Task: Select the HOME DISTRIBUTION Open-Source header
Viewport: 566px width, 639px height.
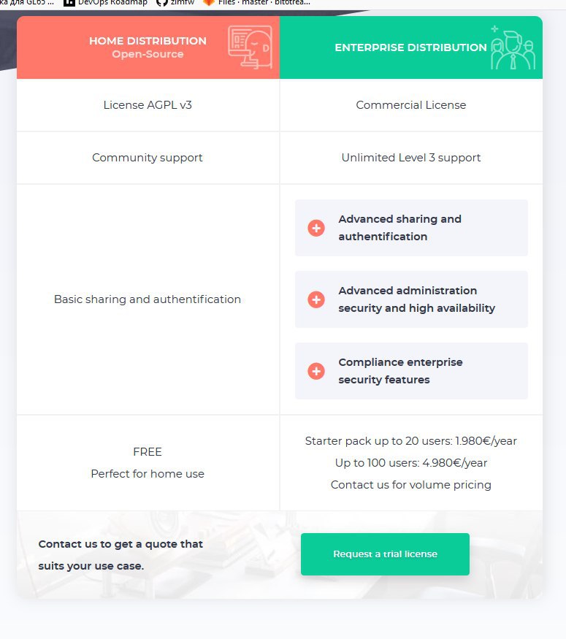Action: tap(148, 47)
